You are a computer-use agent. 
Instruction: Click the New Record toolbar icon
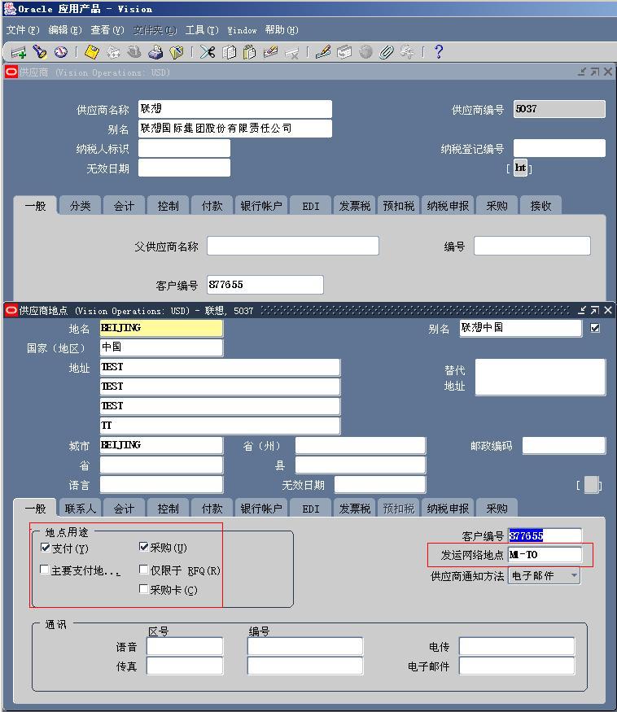click(18, 52)
